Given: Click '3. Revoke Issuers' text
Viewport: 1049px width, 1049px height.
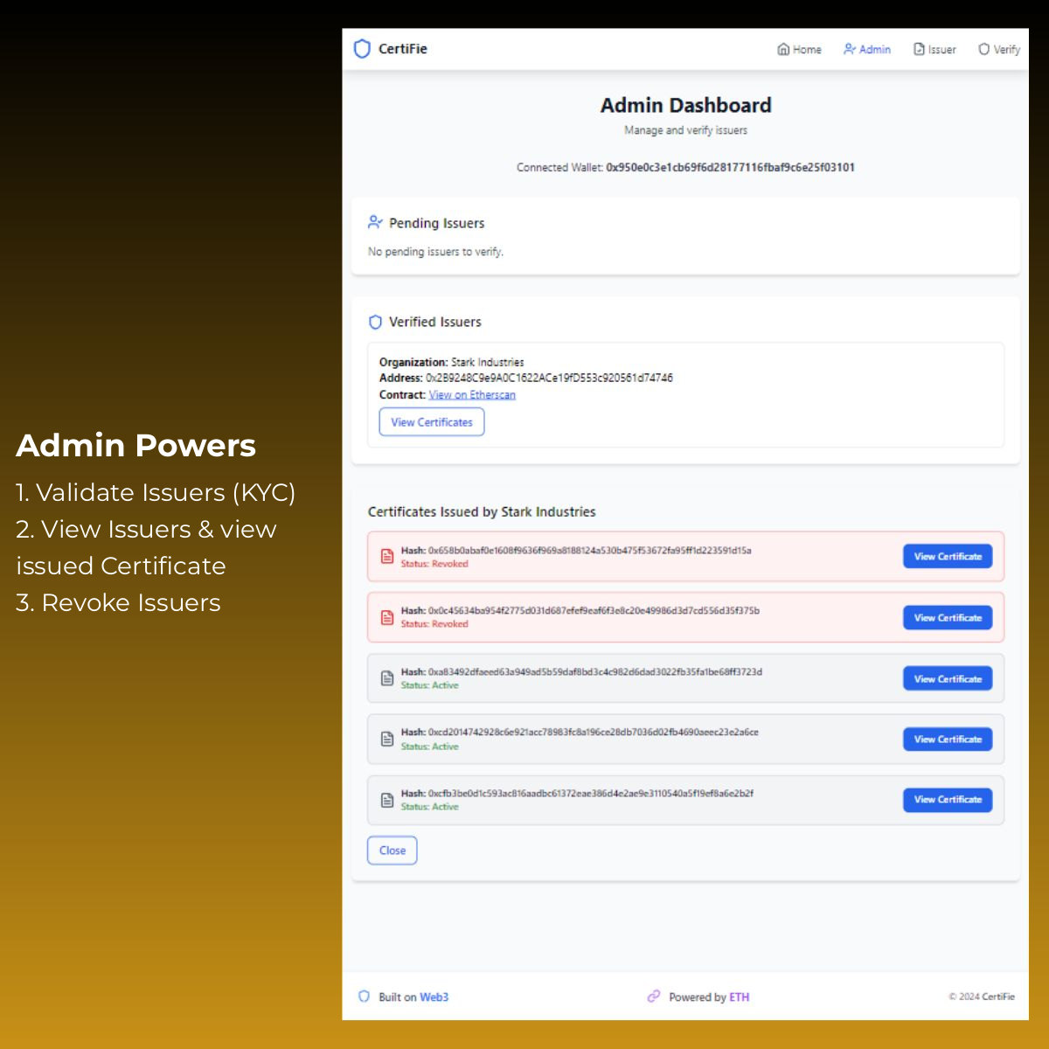Looking at the screenshot, I should coord(118,603).
